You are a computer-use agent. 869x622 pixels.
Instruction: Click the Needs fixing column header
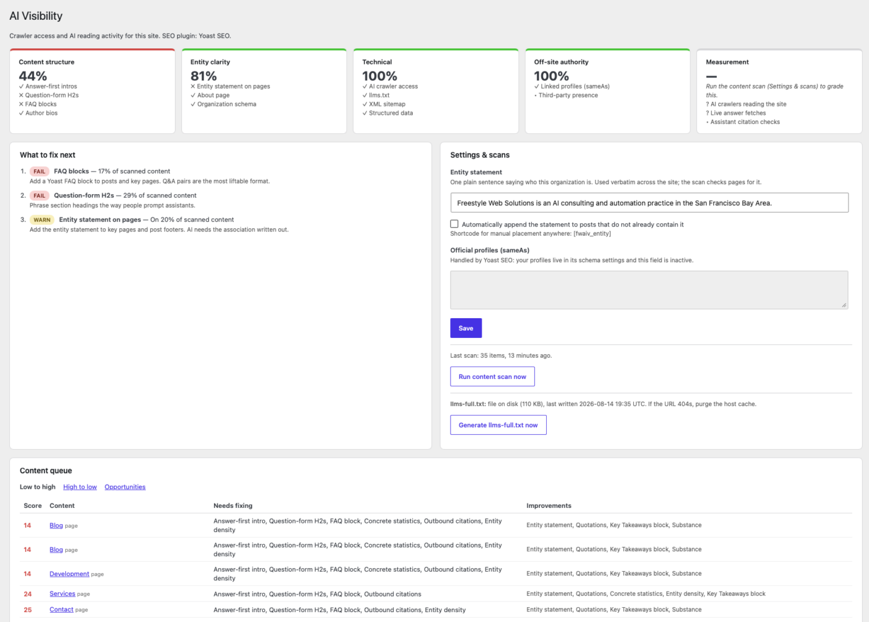click(233, 505)
